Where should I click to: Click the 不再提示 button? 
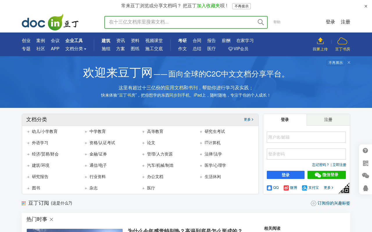[x=242, y=6]
